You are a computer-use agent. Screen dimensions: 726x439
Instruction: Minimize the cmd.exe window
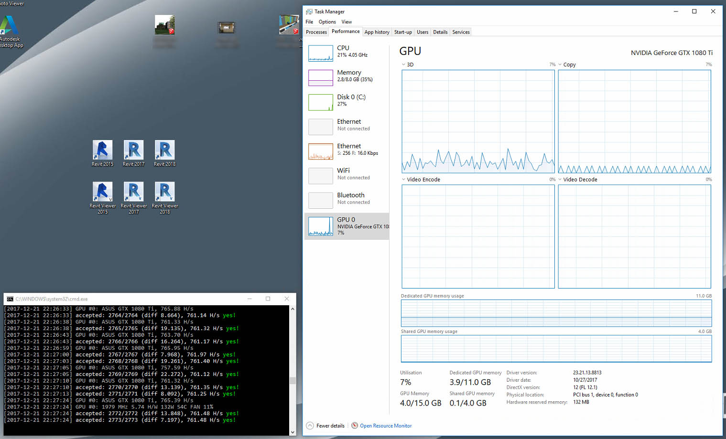tap(249, 299)
